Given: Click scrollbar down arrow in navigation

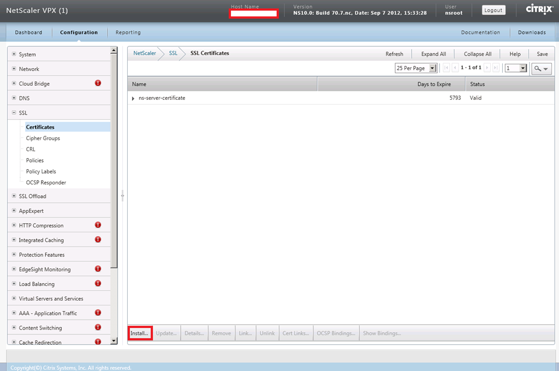Looking at the screenshot, I should click(114, 341).
